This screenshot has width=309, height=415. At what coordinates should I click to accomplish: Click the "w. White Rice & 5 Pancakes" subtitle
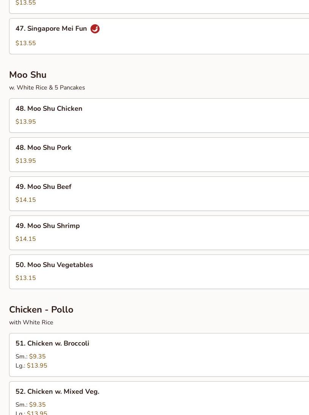tap(47, 88)
